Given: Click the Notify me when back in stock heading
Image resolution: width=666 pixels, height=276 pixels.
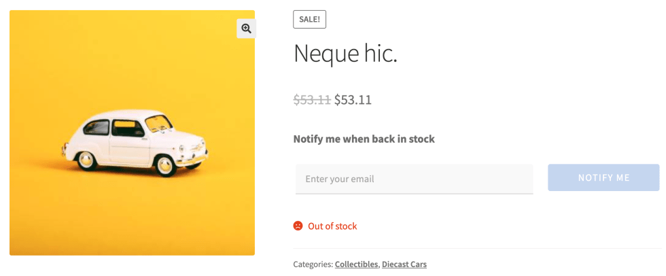Looking at the screenshot, I should (364, 139).
